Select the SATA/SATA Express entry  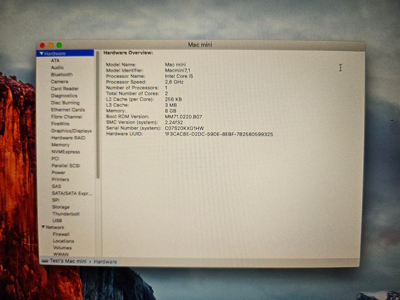click(x=72, y=193)
